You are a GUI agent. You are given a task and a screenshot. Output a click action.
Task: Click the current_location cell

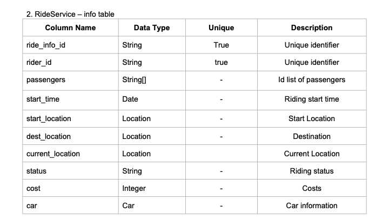pyautogui.click(x=70, y=154)
